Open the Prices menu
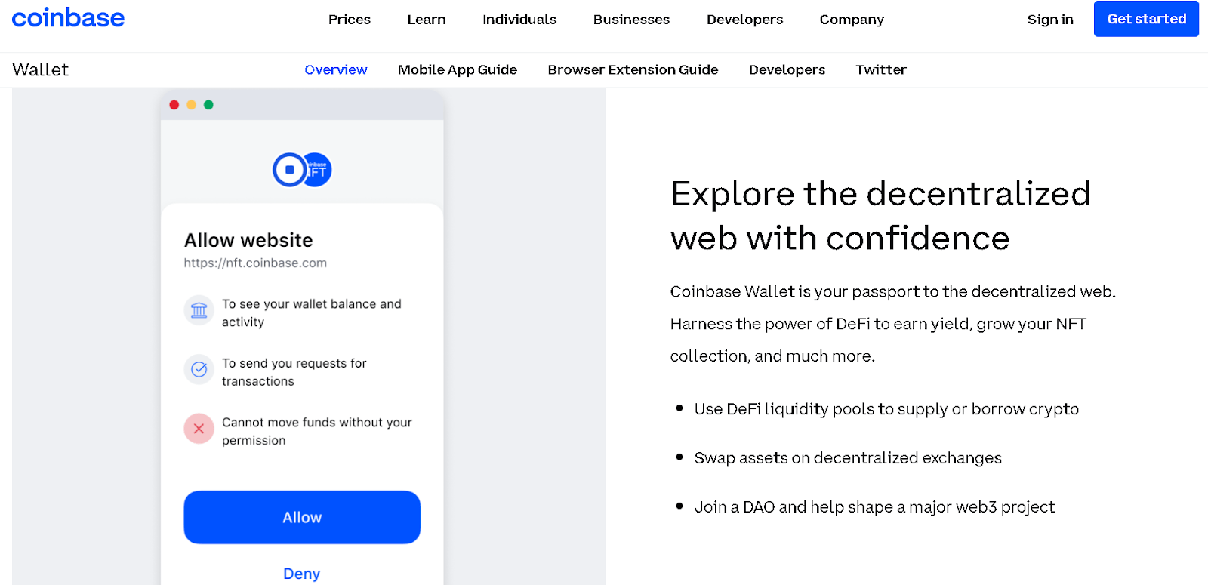Image resolution: width=1208 pixels, height=585 pixels. [349, 20]
